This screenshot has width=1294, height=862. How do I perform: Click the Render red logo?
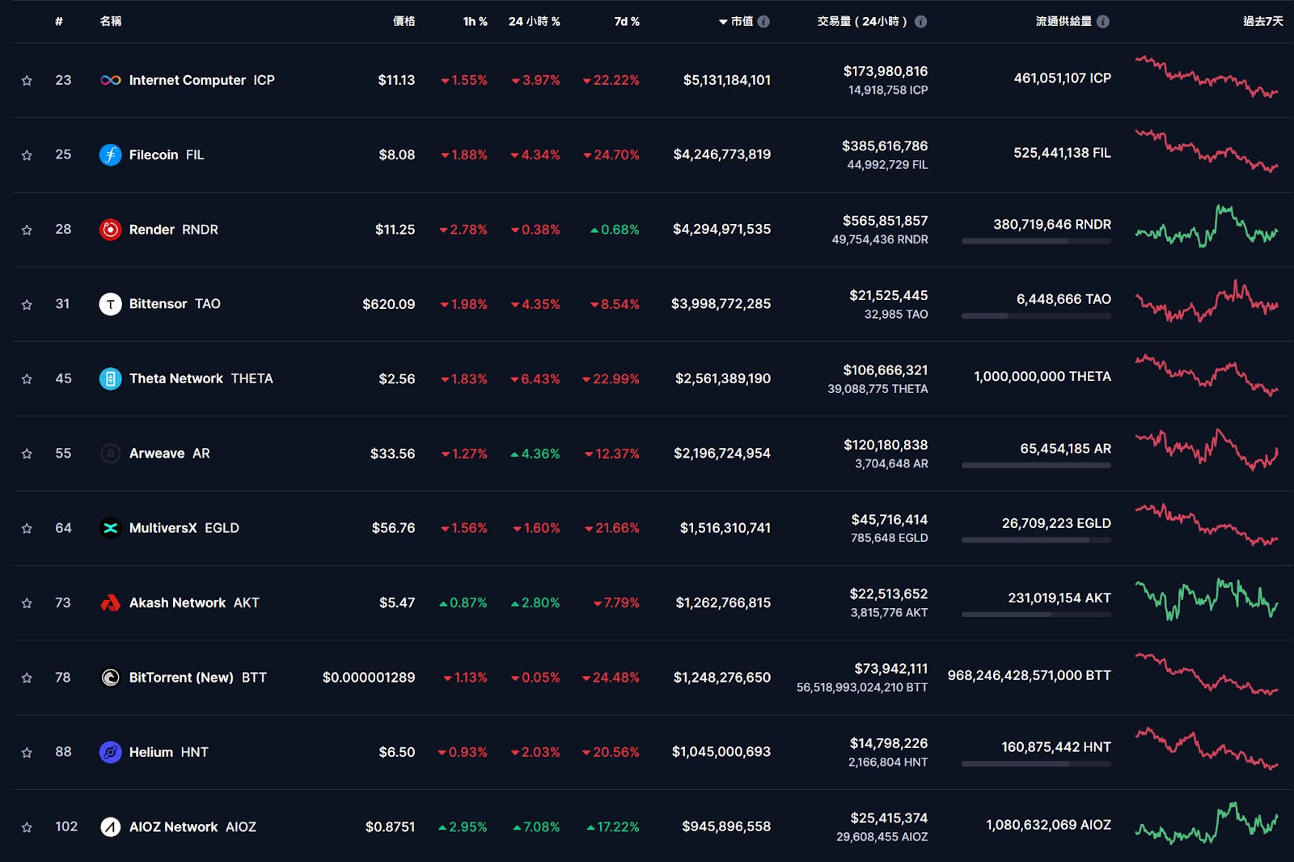[x=111, y=230]
